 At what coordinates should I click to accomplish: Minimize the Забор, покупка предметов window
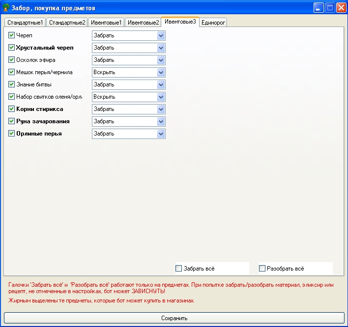click(x=319, y=8)
